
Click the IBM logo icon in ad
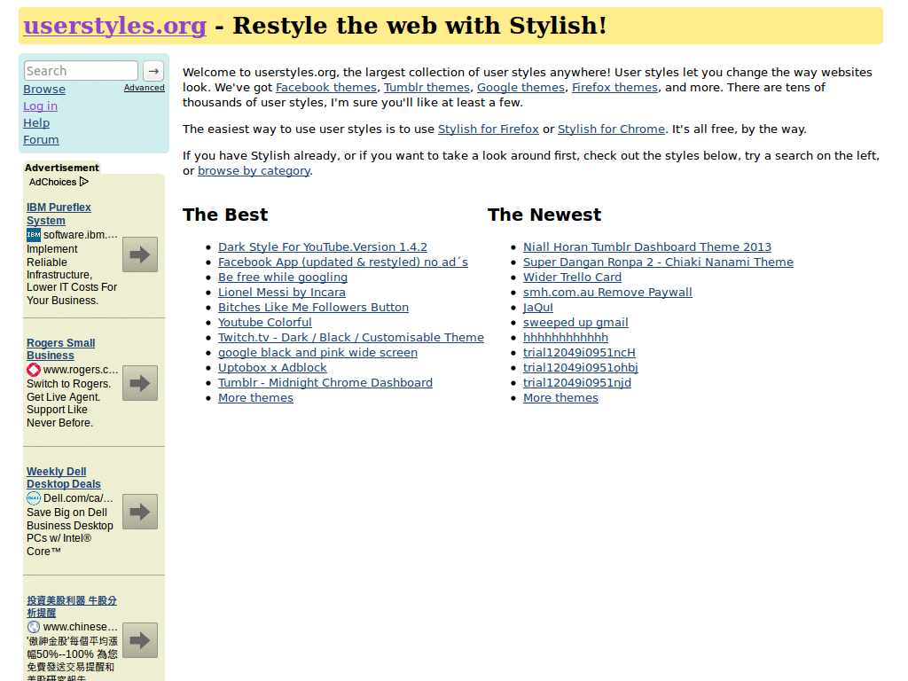pos(34,234)
